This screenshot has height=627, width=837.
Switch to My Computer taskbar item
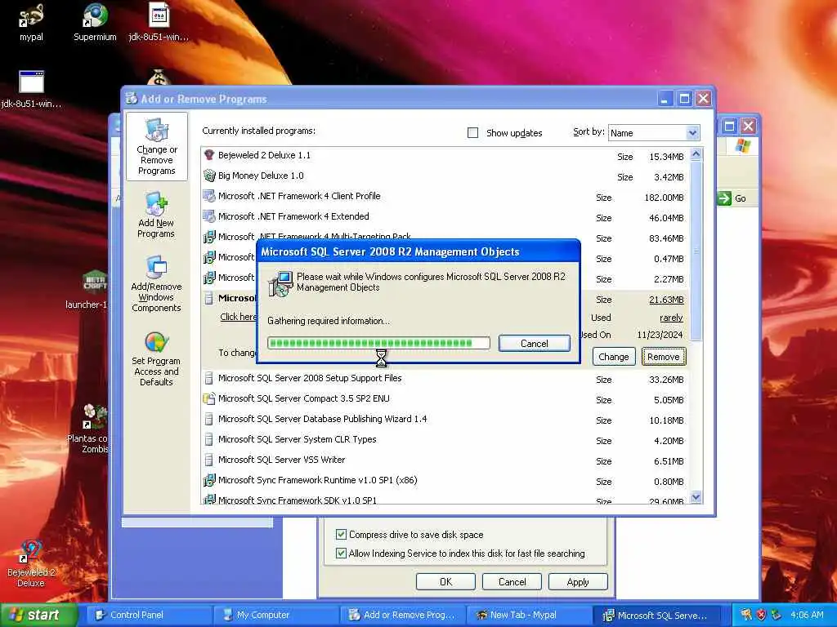(x=275, y=615)
